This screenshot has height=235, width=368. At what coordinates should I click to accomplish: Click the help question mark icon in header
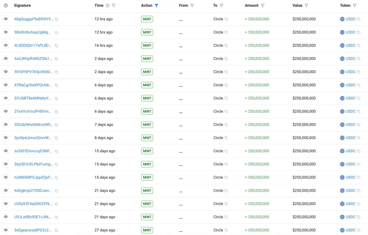point(6,6)
